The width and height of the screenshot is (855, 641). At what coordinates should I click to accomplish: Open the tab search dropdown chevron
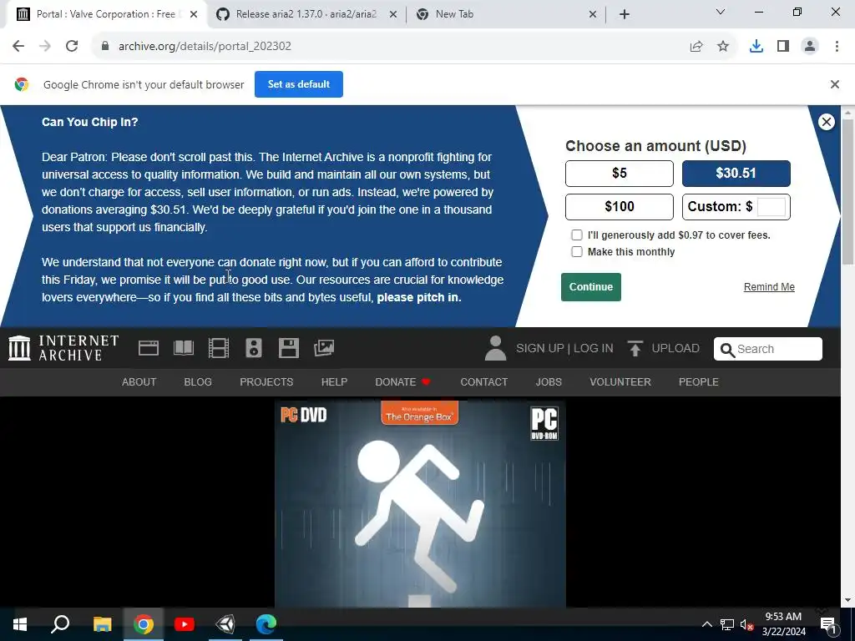pos(721,12)
